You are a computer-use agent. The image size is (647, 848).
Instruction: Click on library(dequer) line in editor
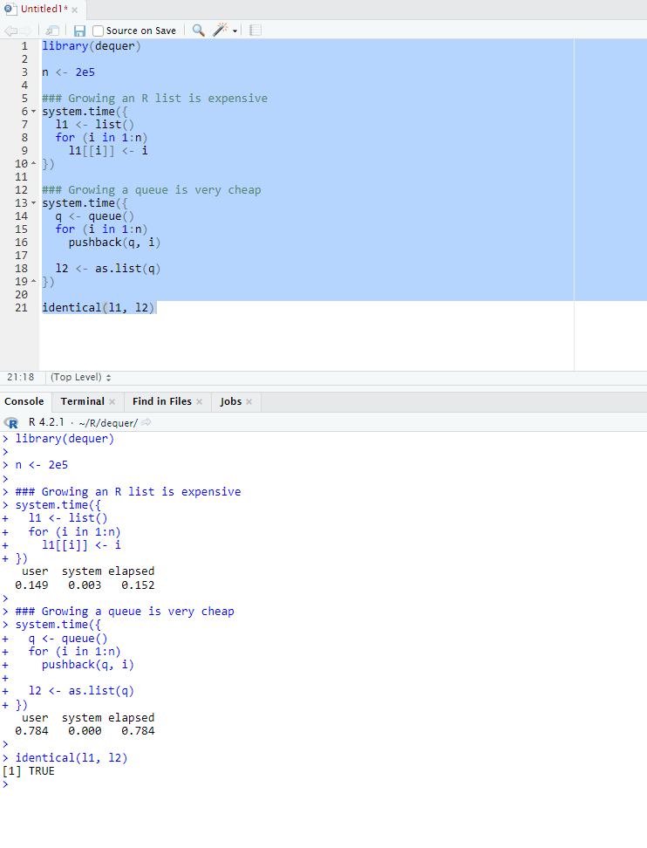92,46
